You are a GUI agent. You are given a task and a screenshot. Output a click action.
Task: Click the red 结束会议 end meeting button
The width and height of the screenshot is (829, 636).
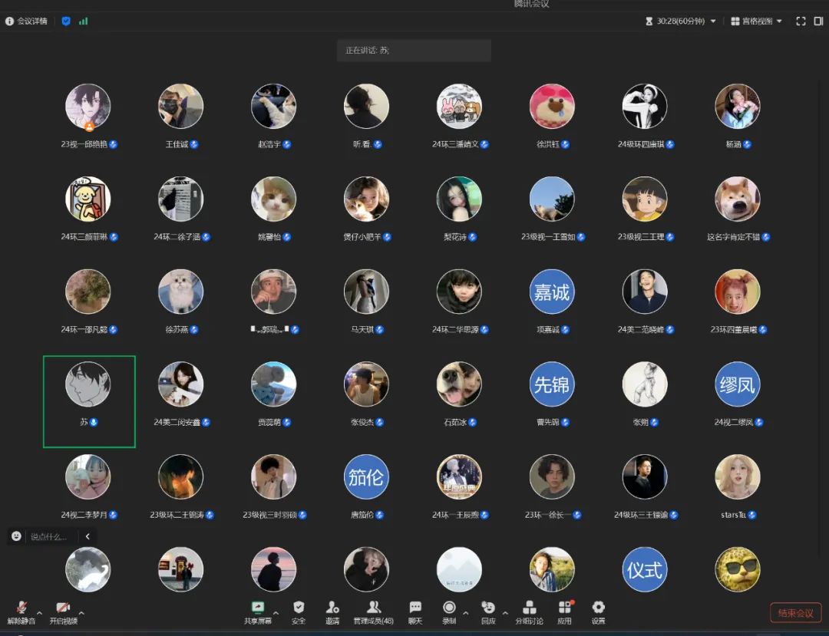[795, 613]
